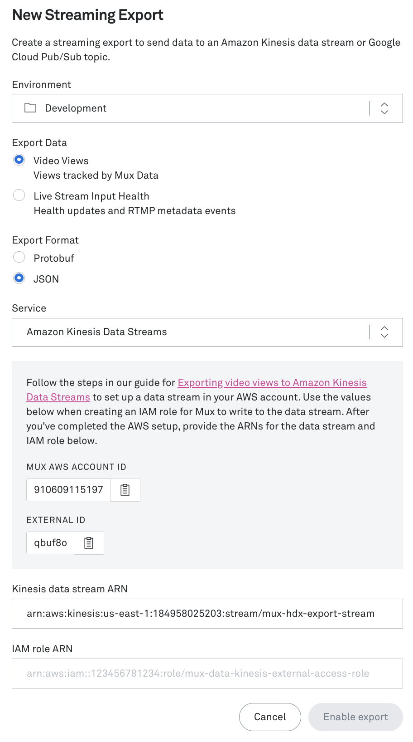Click the chevron on the Environment selector

pos(384,108)
